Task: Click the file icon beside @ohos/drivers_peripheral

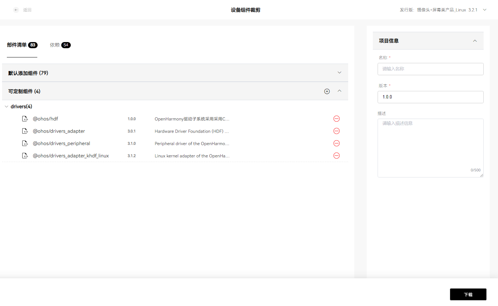Action: pyautogui.click(x=25, y=143)
